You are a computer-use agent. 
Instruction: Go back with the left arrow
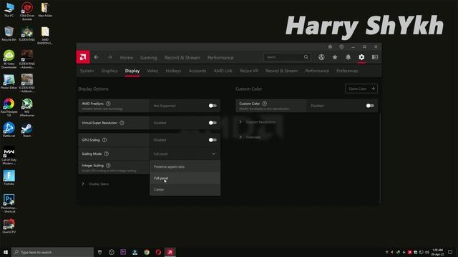(x=96, y=57)
